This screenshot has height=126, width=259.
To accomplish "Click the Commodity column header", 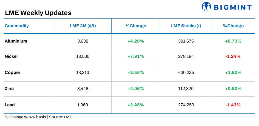I will (x=17, y=26).
